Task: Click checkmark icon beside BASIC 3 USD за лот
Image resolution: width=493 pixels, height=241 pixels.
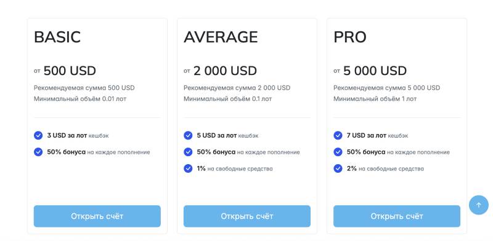Action: (38, 135)
